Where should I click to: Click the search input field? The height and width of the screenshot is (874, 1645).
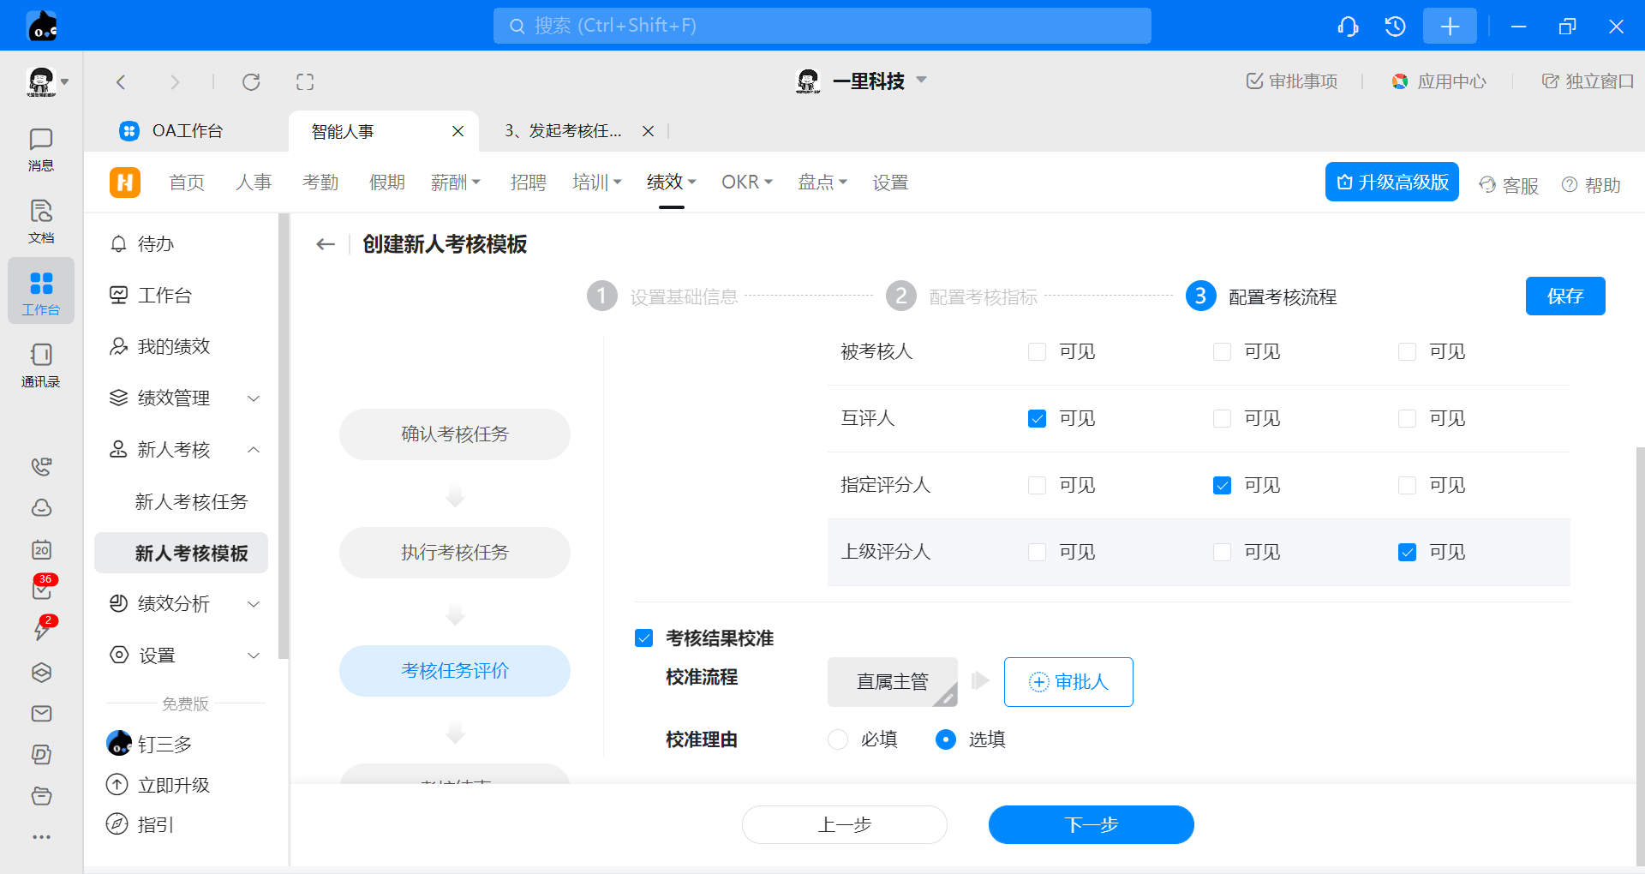coord(822,26)
